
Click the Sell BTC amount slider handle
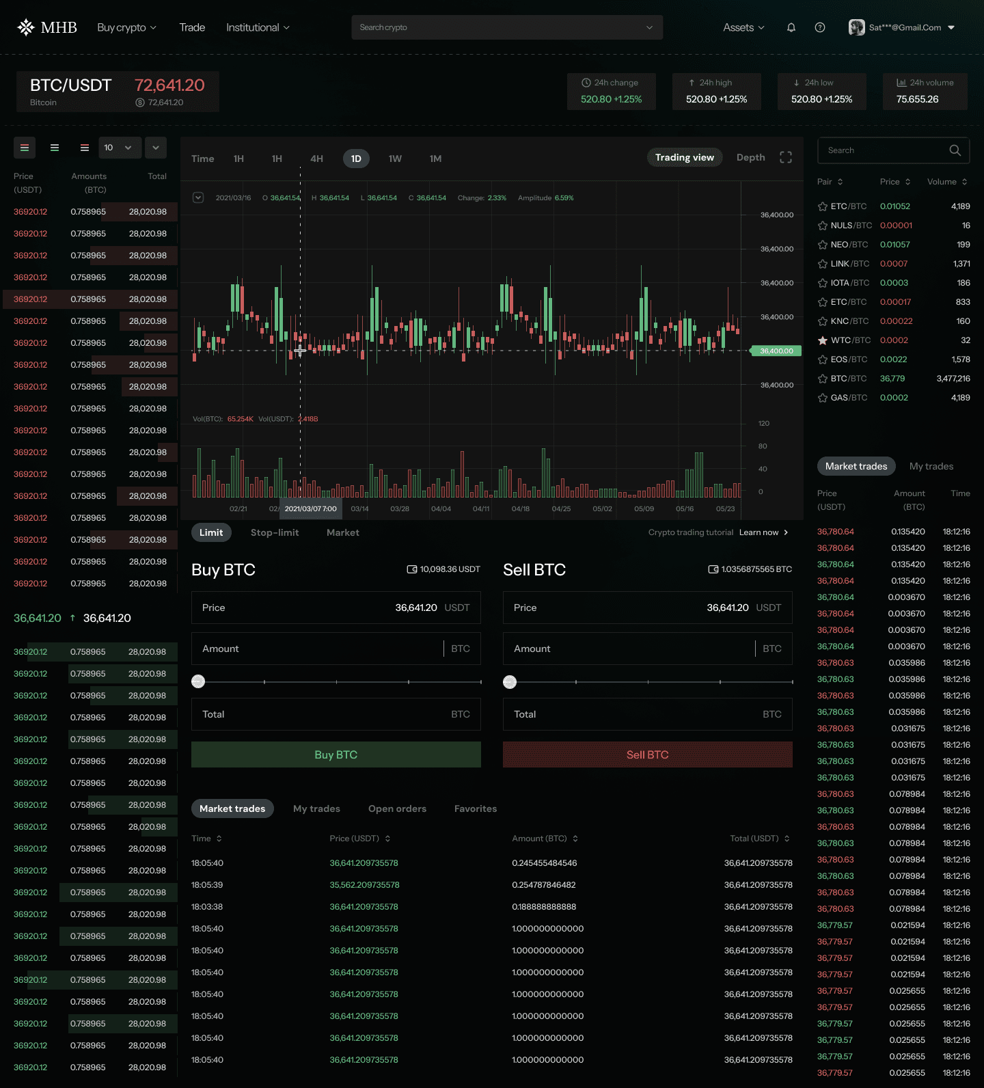coord(510,682)
